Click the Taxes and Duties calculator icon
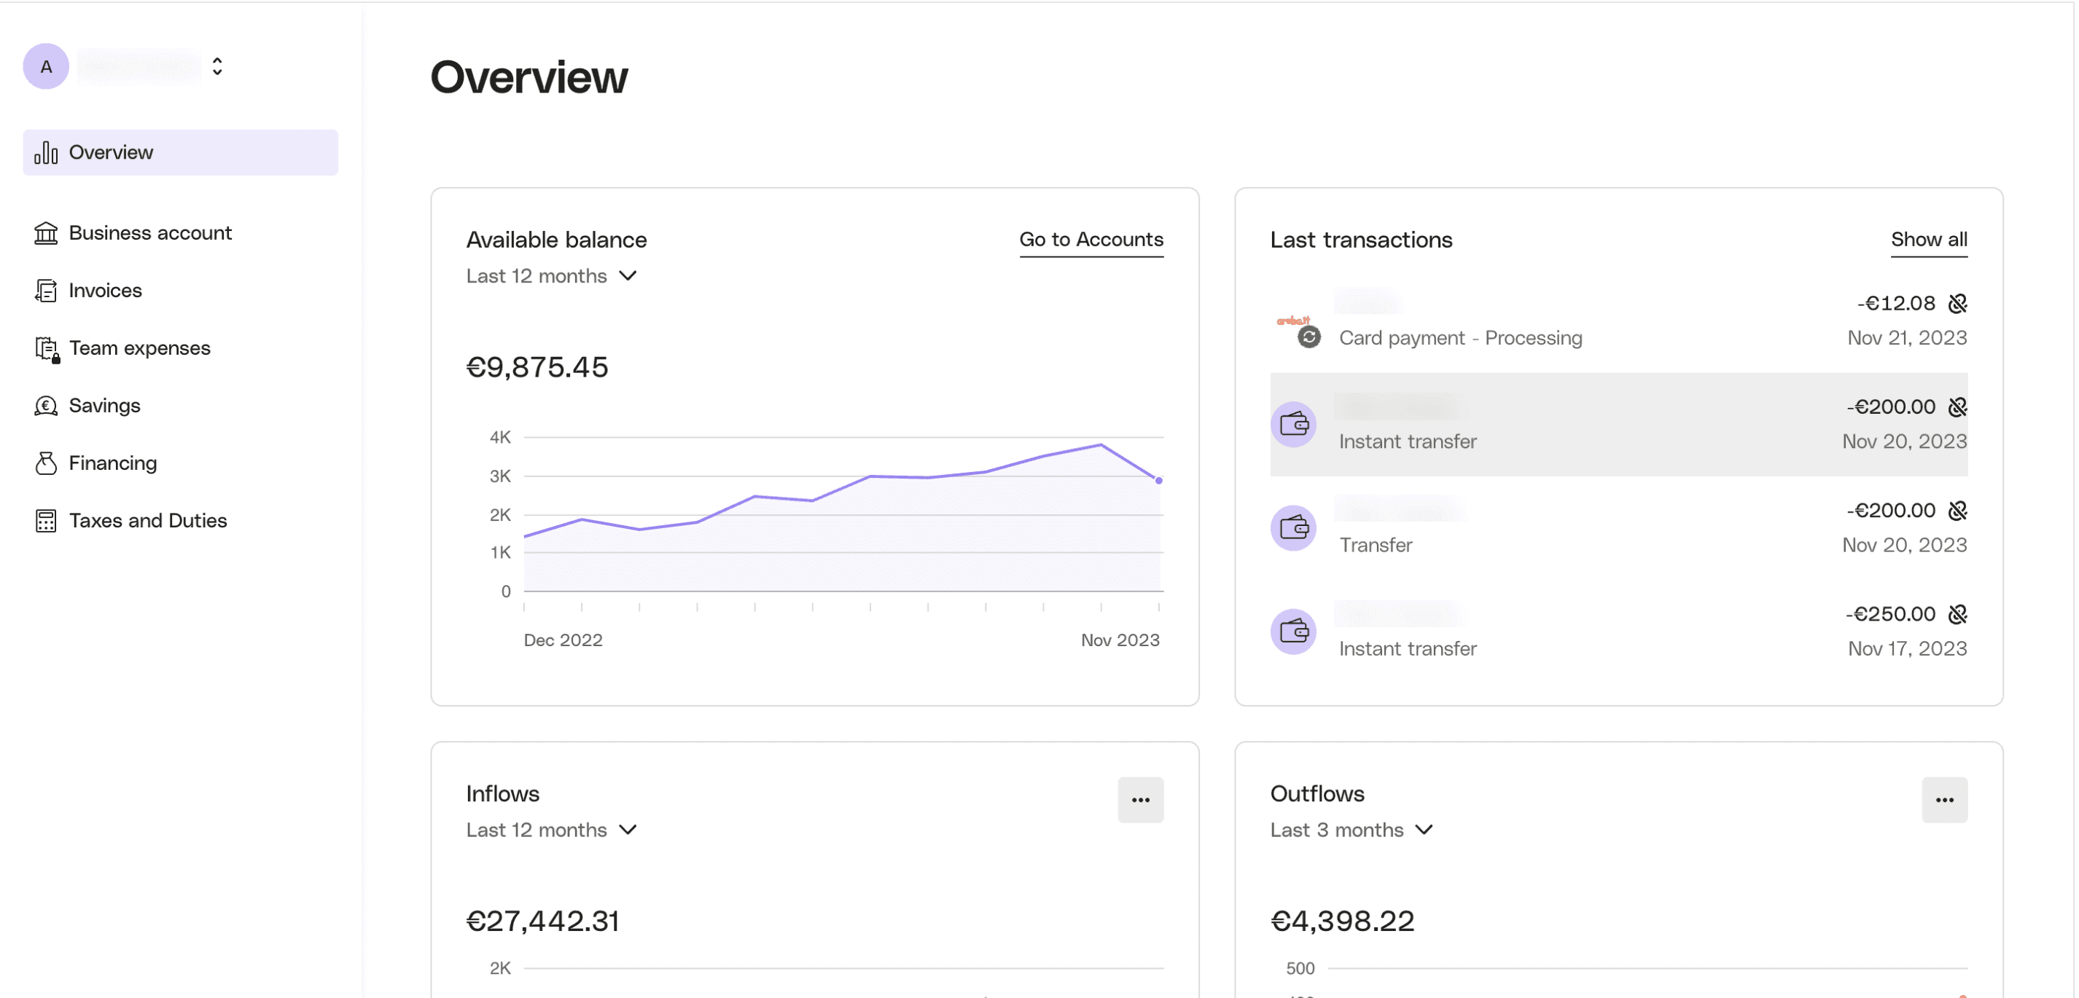This screenshot has width=2079, height=998. (x=46, y=521)
